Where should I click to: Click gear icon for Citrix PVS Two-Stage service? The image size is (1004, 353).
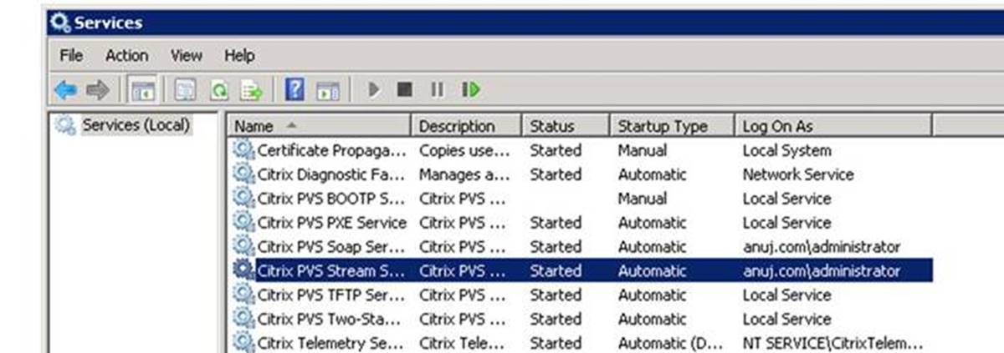243,319
